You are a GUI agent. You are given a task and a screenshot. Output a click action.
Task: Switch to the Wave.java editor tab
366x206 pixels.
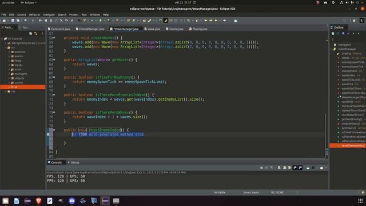click(152, 29)
